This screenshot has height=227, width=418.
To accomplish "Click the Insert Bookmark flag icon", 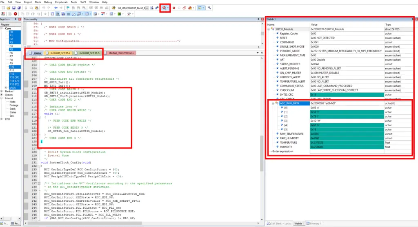I will coord(68,8).
